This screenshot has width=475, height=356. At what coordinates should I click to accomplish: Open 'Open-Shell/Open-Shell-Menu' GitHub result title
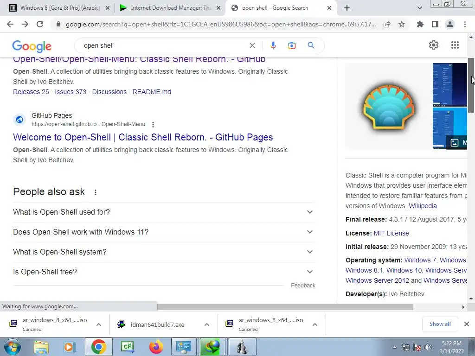(139, 59)
